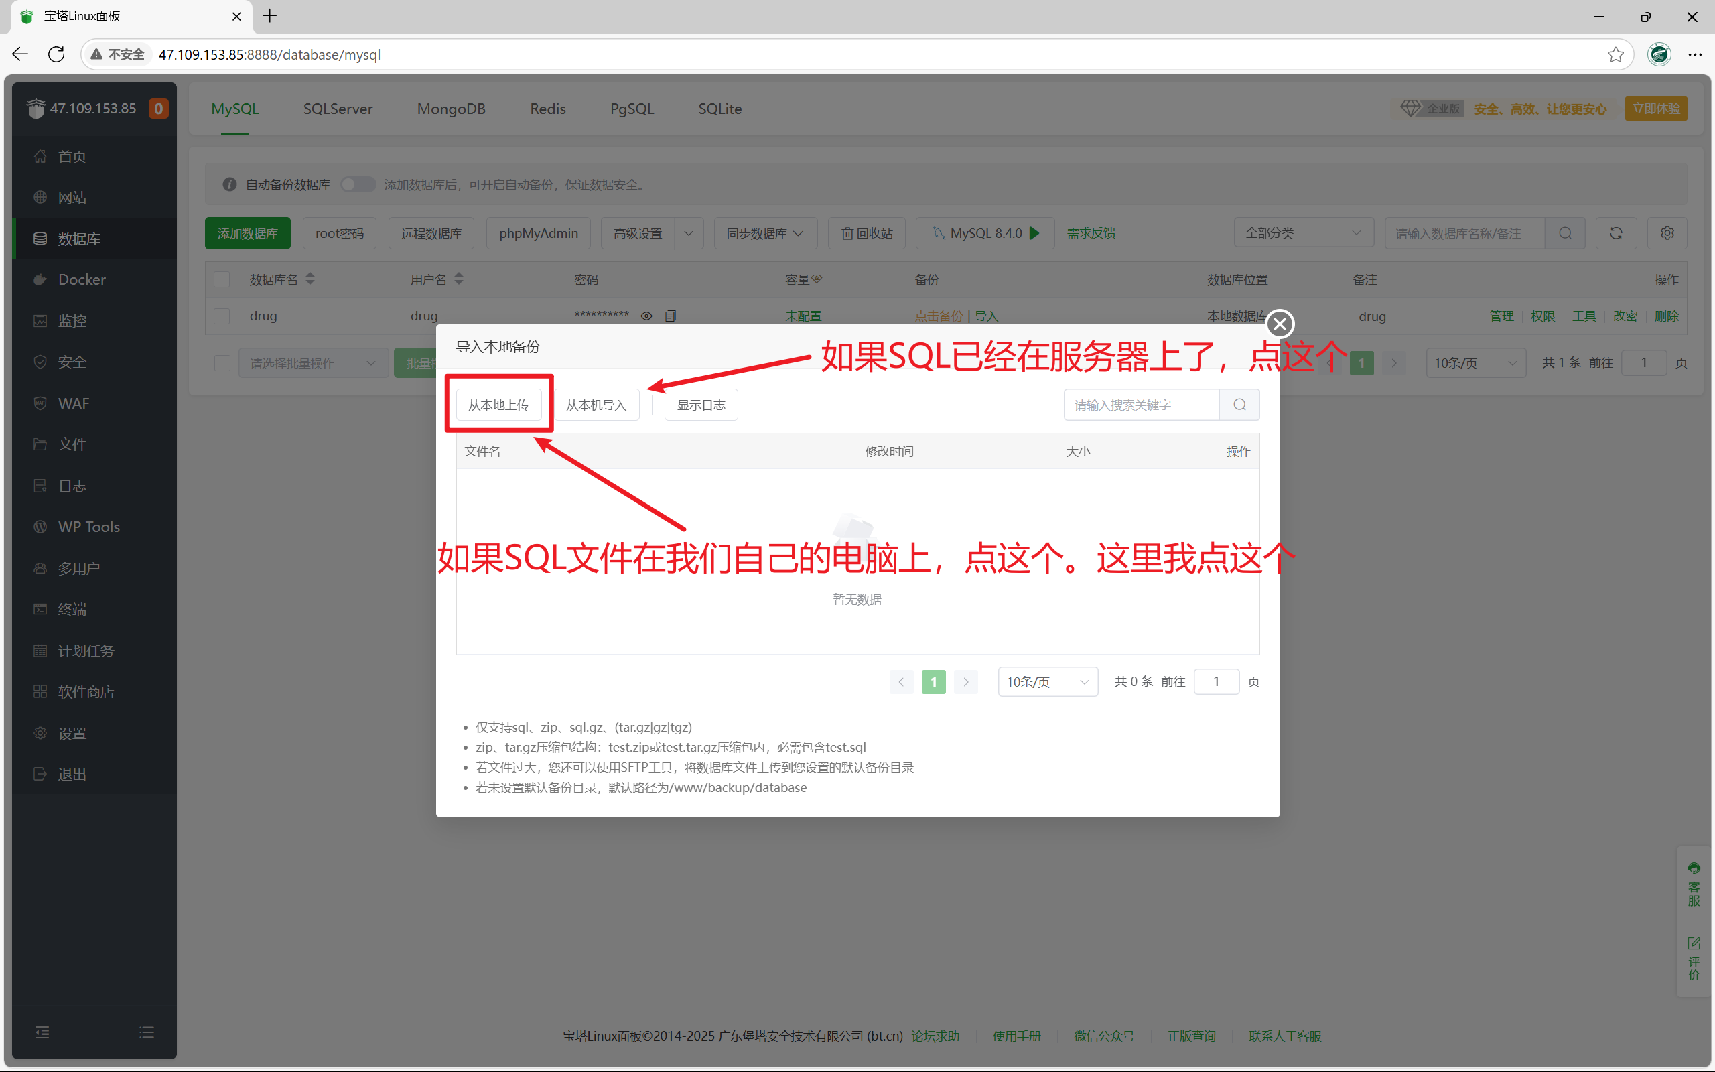Click the 从本地上传 upload button
This screenshot has width=1715, height=1072.
click(498, 404)
